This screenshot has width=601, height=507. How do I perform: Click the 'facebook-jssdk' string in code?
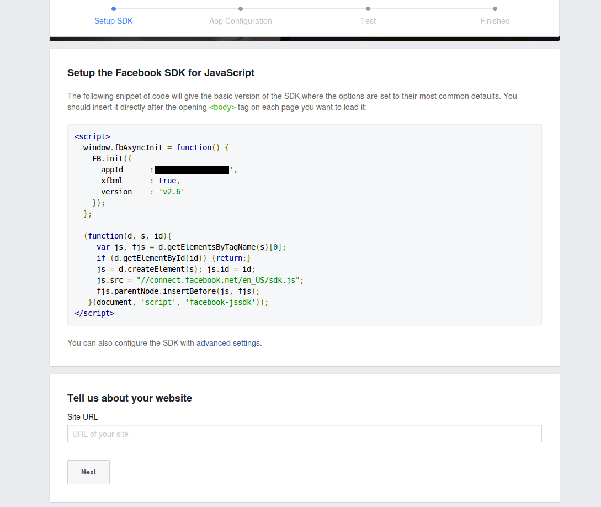click(220, 302)
